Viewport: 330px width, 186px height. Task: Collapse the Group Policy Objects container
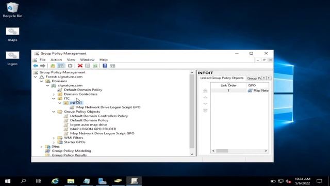(54, 112)
